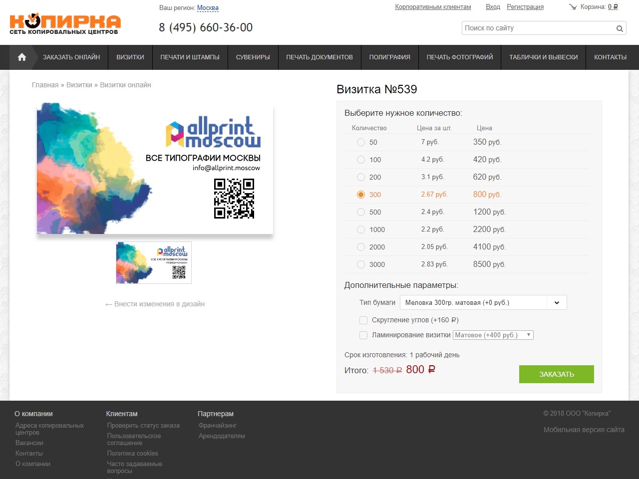Pick quantity 500 radio button

361,212
